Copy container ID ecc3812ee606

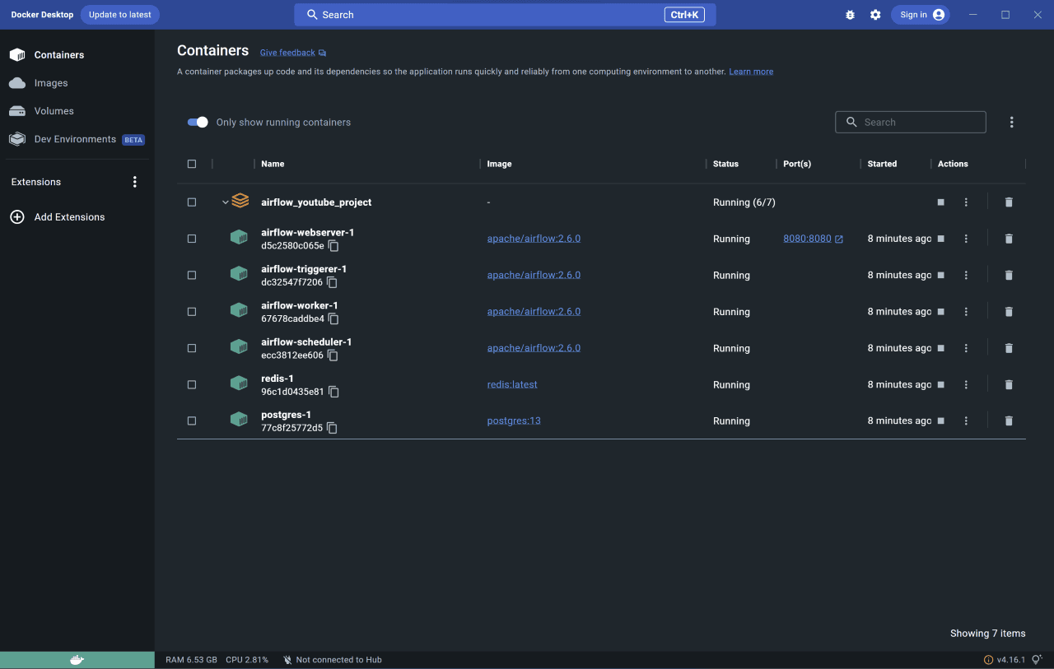pos(333,355)
